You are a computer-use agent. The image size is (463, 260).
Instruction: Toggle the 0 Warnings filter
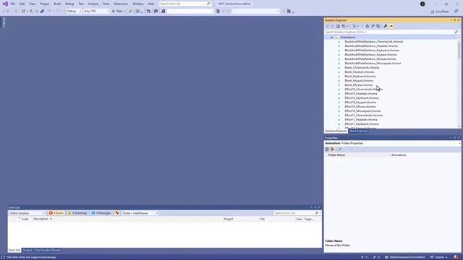pyautogui.click(x=77, y=213)
